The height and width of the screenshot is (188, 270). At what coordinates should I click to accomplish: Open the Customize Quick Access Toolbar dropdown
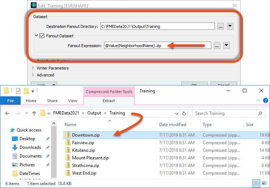(x=33, y=91)
